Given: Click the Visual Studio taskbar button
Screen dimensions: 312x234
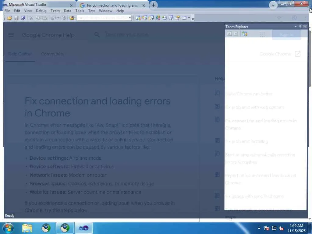Looking at the screenshot, I should (83, 228).
